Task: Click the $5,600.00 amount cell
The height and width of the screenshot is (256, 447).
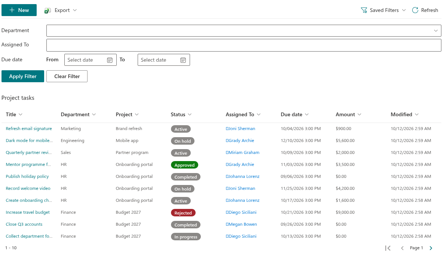Action: pyautogui.click(x=345, y=141)
